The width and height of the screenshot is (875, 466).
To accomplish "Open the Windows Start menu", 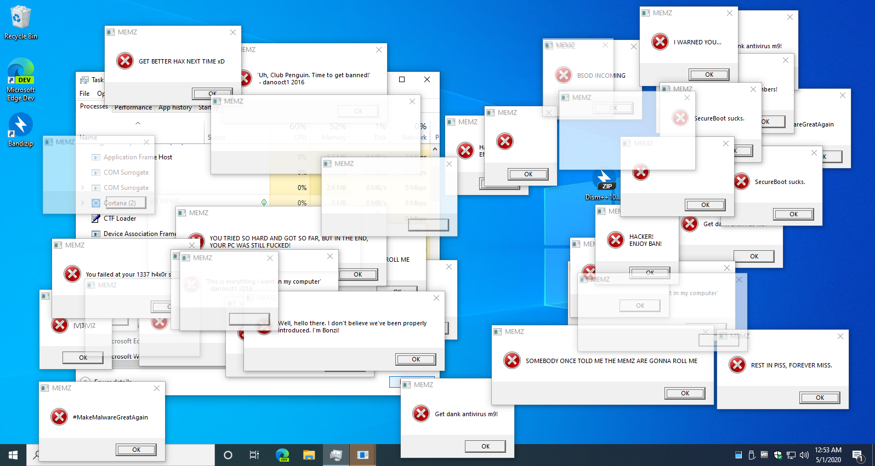I will (13, 455).
